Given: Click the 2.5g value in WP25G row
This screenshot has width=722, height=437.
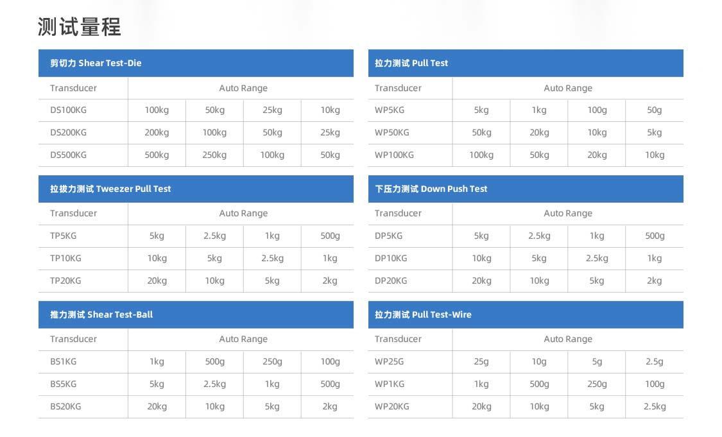Looking at the screenshot, I should click(x=655, y=361).
